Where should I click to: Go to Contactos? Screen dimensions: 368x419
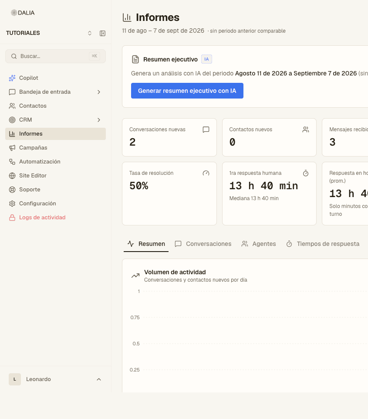pyautogui.click(x=55, y=106)
